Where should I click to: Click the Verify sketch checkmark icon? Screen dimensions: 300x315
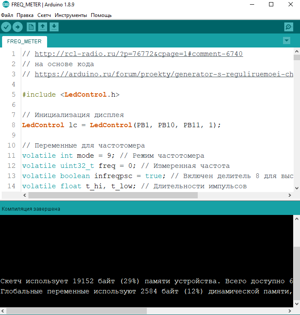coord(6,27)
